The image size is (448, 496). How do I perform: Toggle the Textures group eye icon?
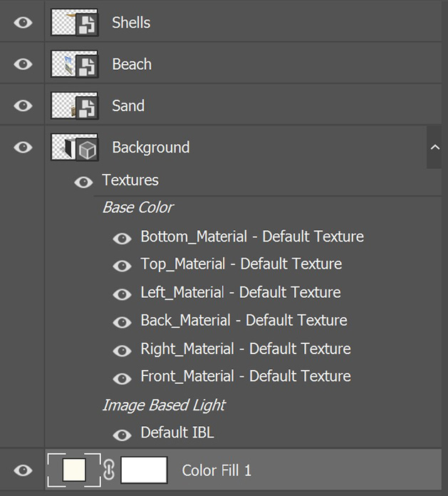pos(83,182)
